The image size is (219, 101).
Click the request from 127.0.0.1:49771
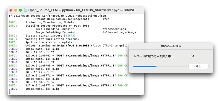[x=77, y=75]
